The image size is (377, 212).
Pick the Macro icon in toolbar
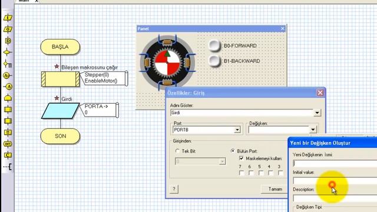[8, 110]
